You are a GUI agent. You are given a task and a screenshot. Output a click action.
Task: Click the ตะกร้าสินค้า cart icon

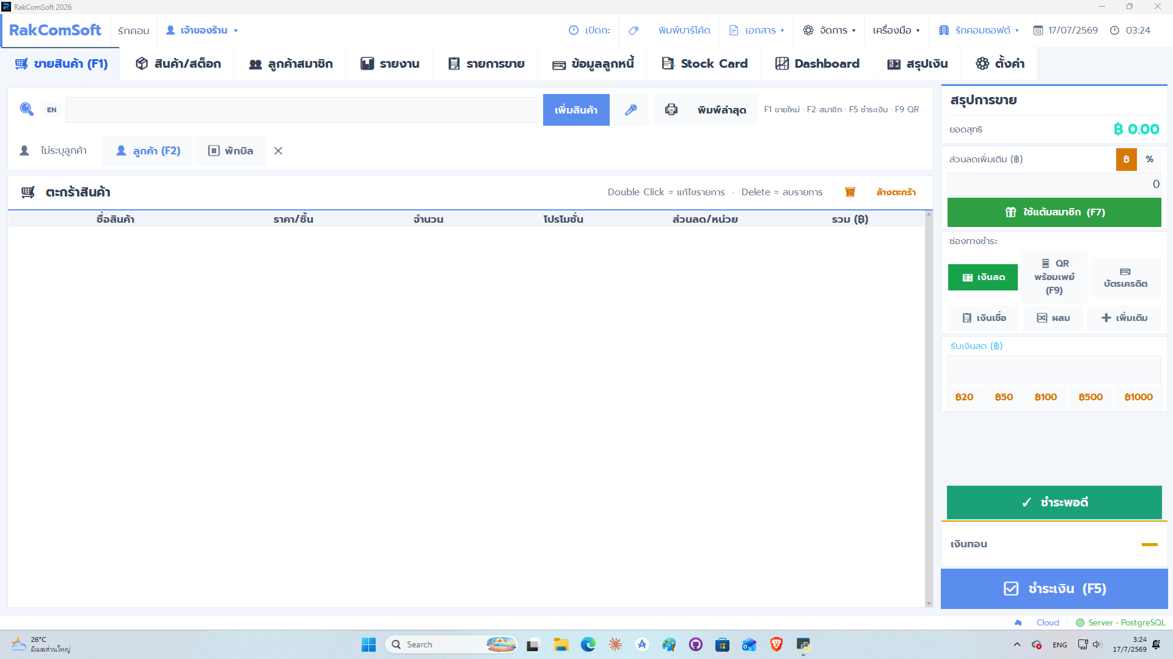(28, 192)
